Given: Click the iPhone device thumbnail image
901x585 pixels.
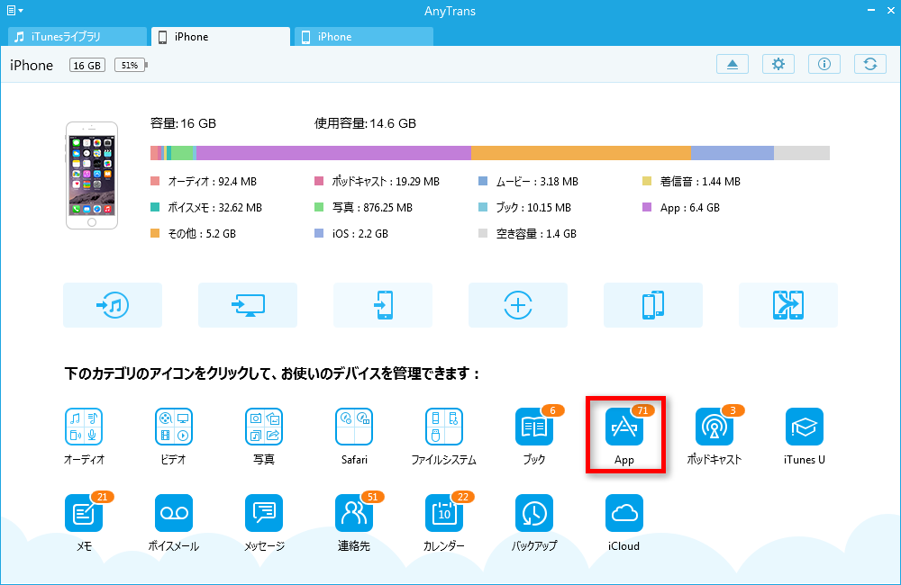Looking at the screenshot, I should [91, 175].
